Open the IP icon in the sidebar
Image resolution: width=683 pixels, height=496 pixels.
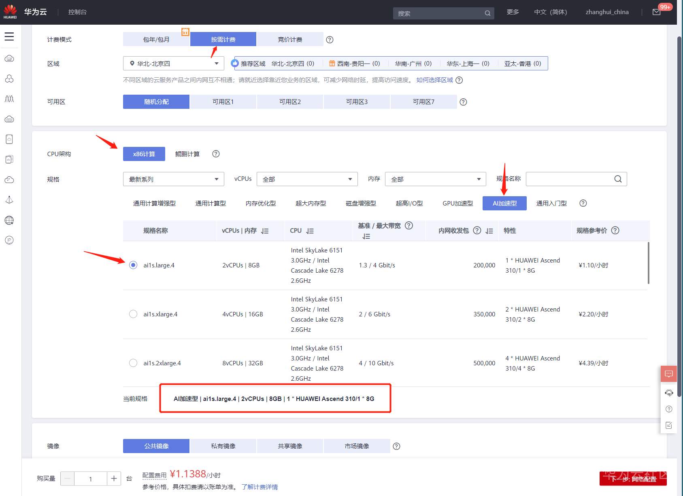pyautogui.click(x=9, y=240)
